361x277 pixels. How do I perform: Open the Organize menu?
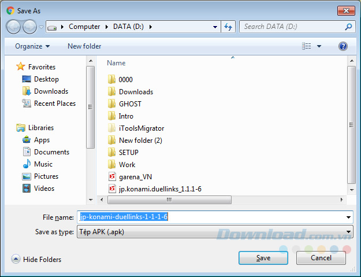click(32, 46)
